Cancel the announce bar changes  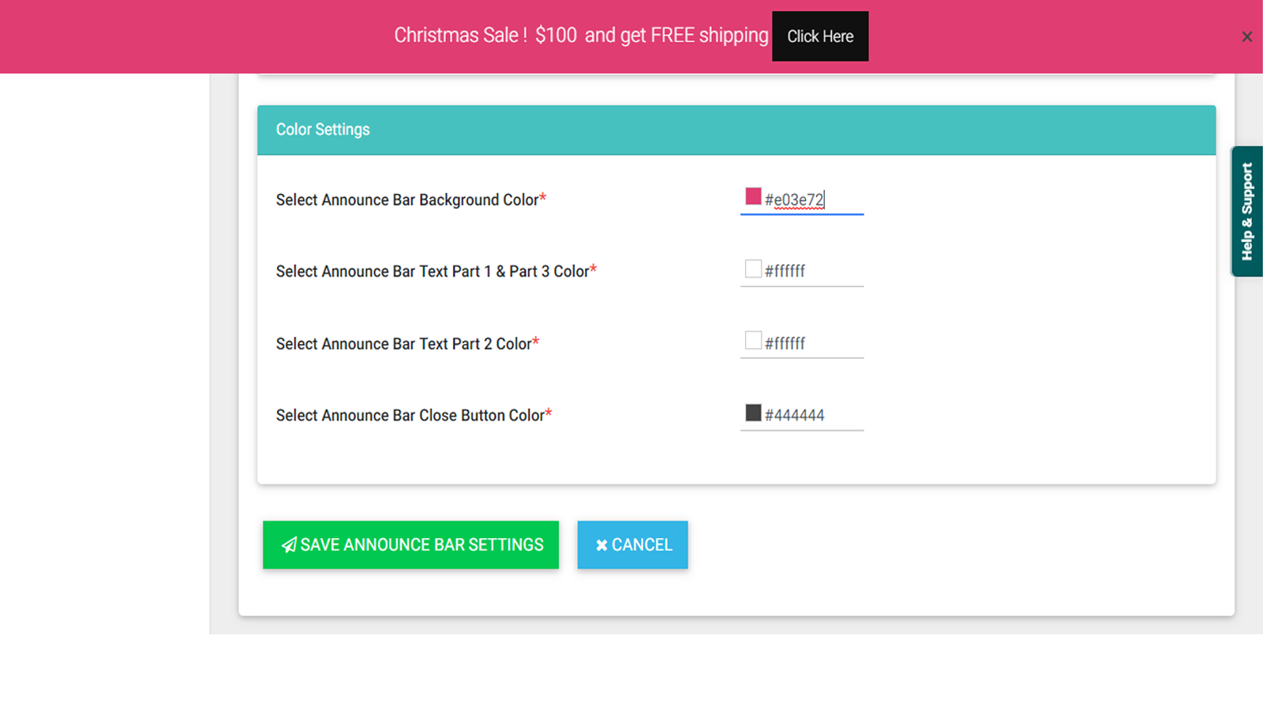(x=632, y=544)
